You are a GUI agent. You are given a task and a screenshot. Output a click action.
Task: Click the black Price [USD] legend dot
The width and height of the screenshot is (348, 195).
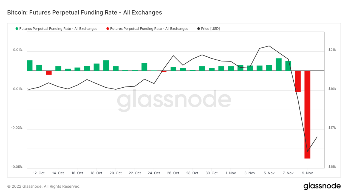tap(199, 29)
